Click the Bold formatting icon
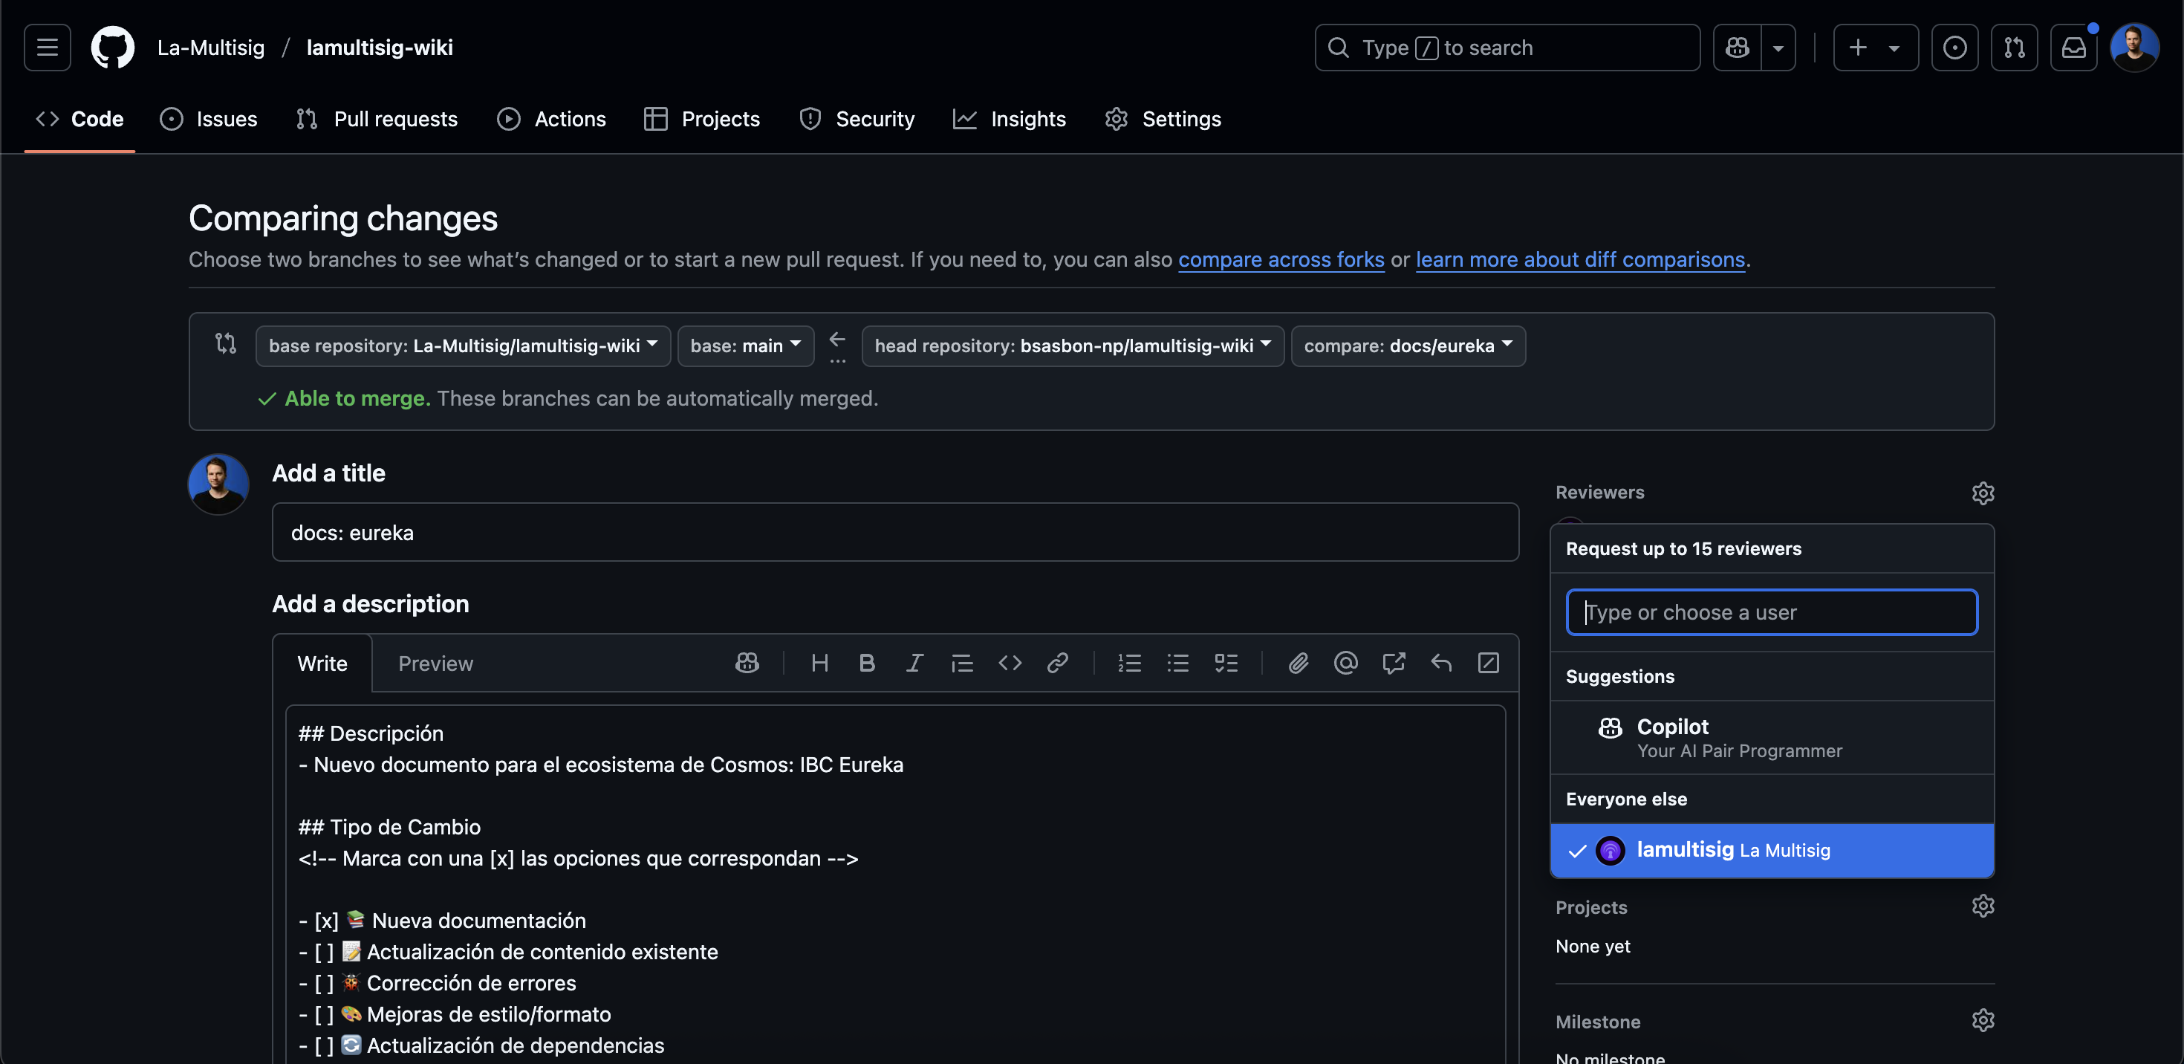Screen dimensions: 2184x1064 click(x=866, y=663)
